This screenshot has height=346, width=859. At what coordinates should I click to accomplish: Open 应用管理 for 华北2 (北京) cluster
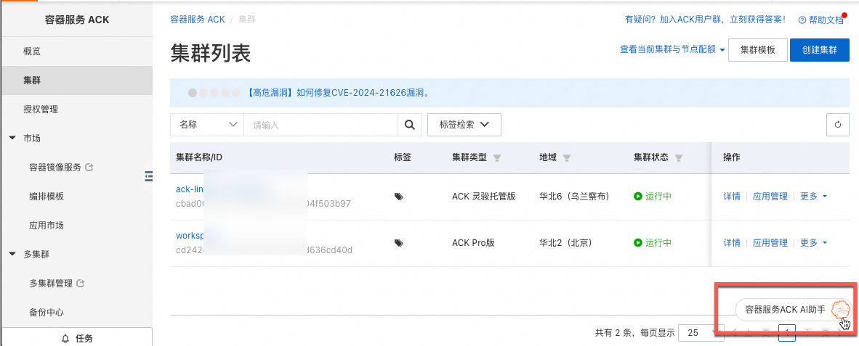770,243
